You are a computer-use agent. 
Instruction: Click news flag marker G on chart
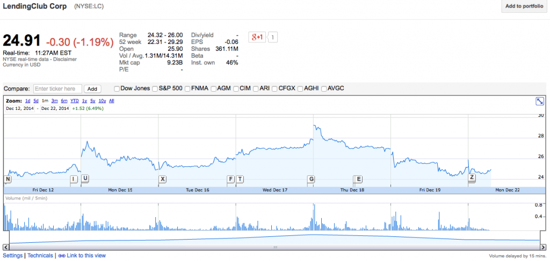pyautogui.click(x=311, y=178)
